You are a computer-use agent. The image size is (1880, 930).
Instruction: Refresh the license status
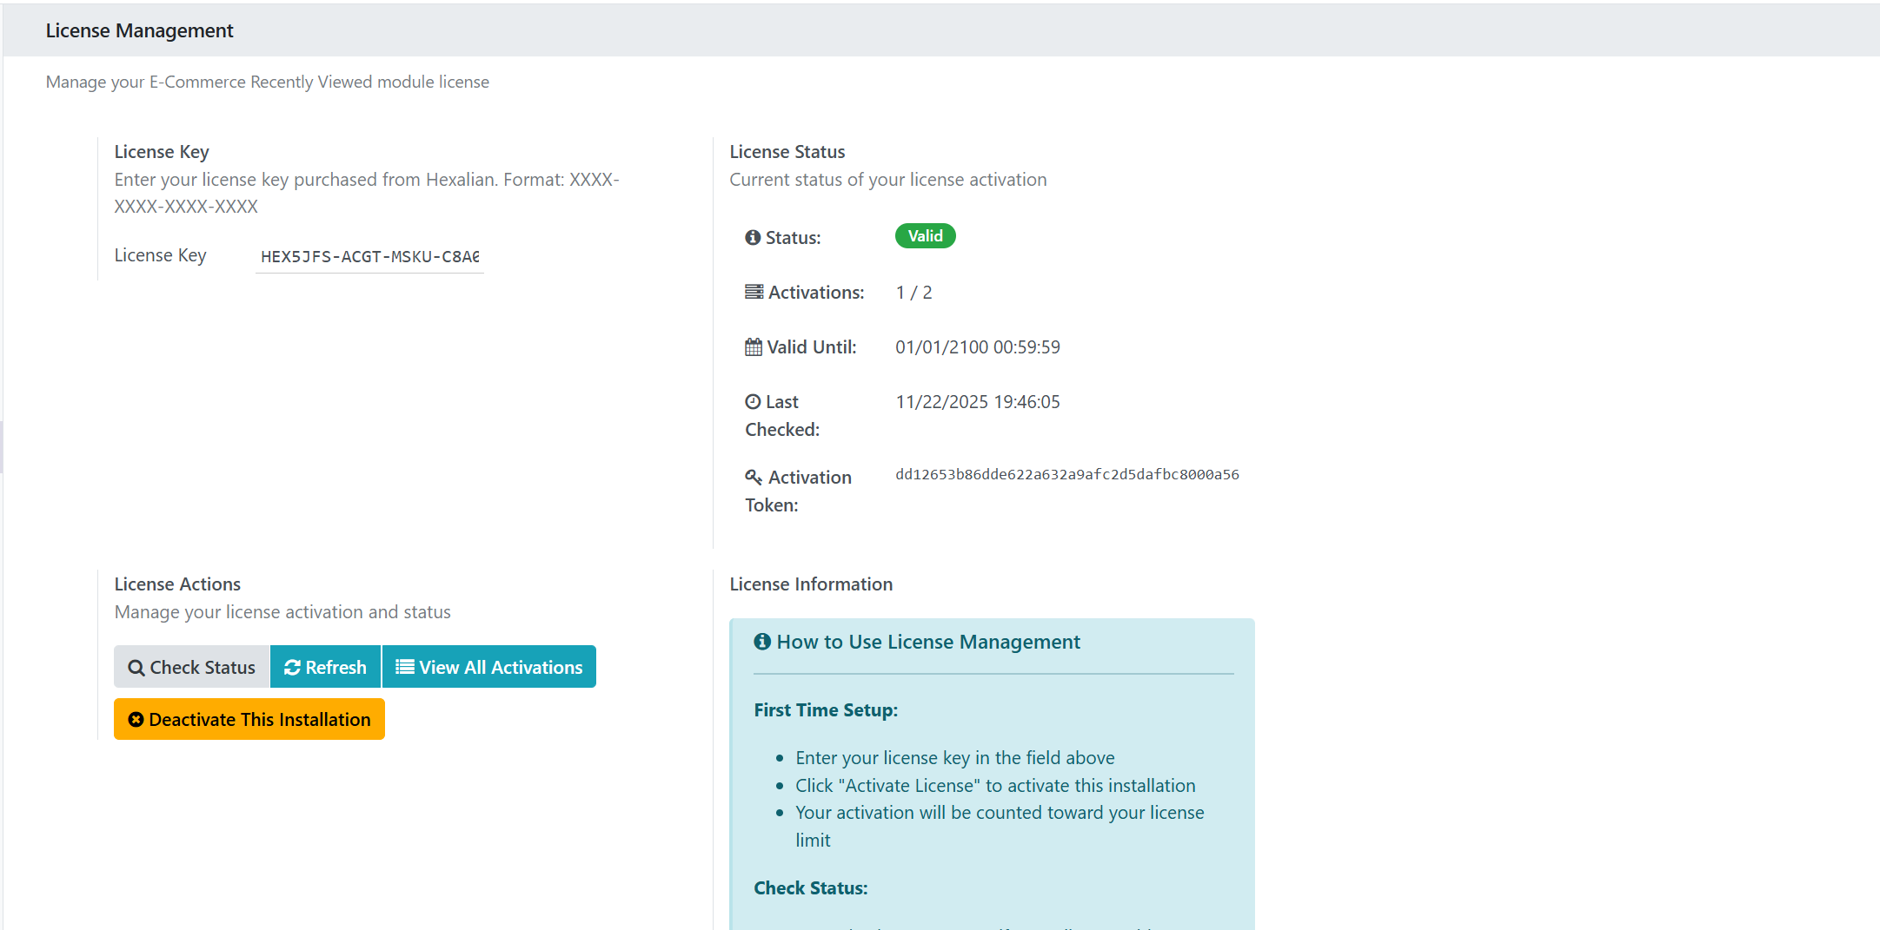click(326, 667)
